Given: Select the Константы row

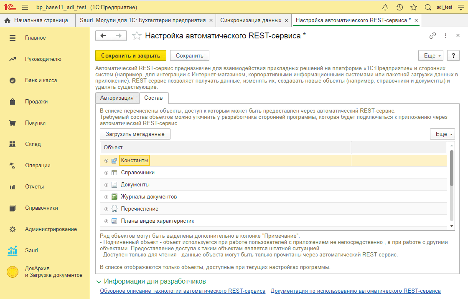Looking at the screenshot, I should point(273,161).
